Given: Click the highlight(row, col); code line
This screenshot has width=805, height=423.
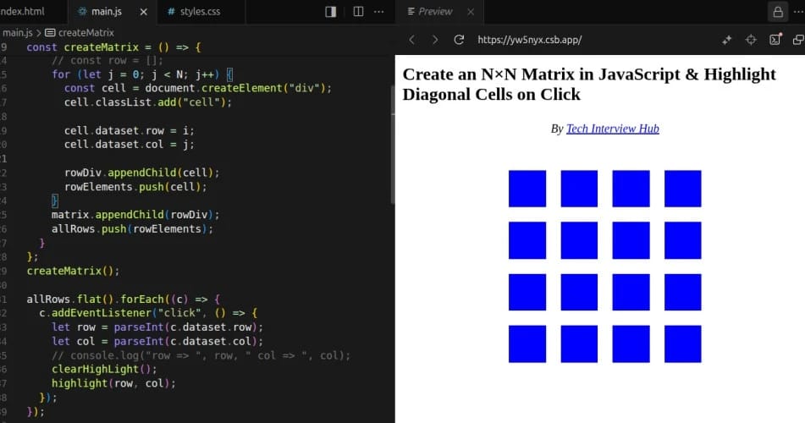Looking at the screenshot, I should [x=113, y=383].
